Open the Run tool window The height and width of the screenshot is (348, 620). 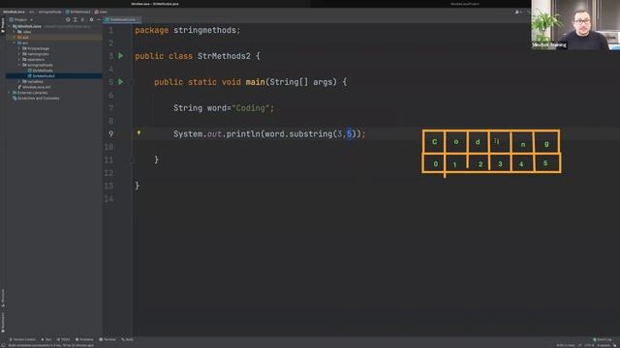pos(46,339)
